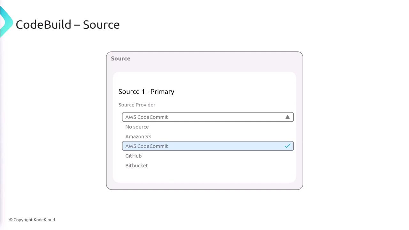This screenshot has width=409, height=230.
Task: Click the word Source in slide title
Action: coord(101,25)
